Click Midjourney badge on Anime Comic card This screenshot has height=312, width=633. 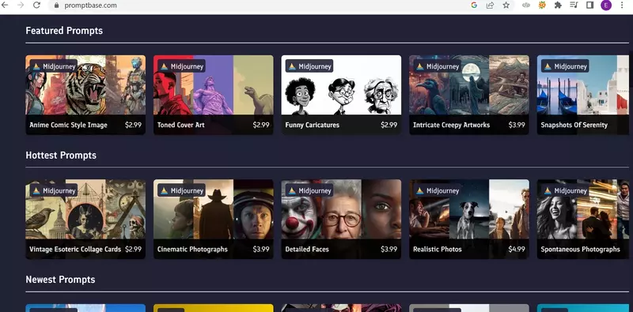pyautogui.click(x=54, y=66)
